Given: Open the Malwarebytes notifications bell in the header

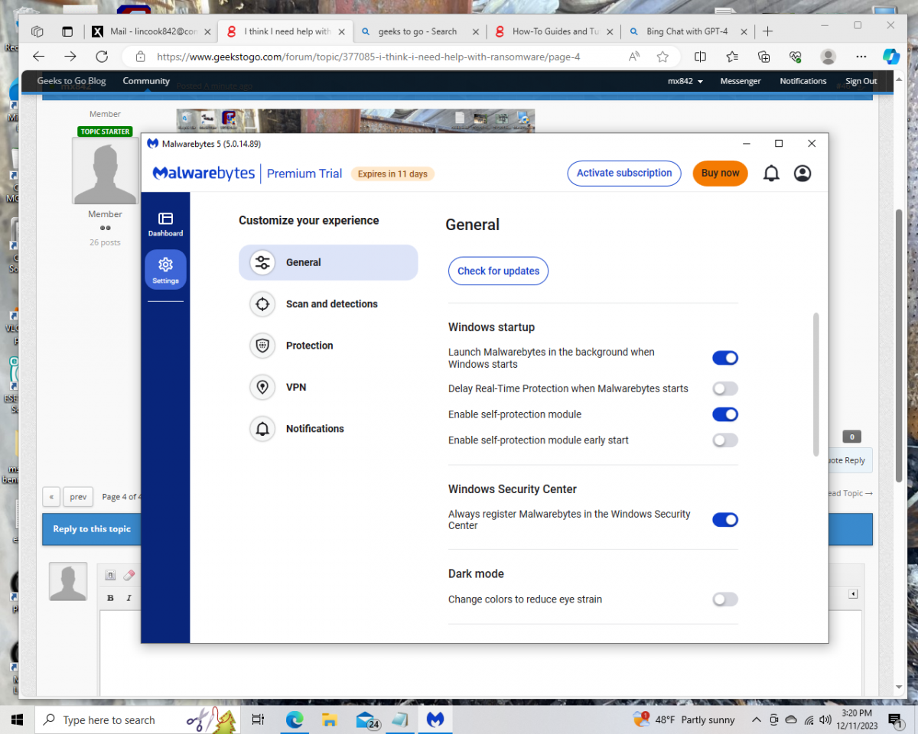Looking at the screenshot, I should [771, 174].
